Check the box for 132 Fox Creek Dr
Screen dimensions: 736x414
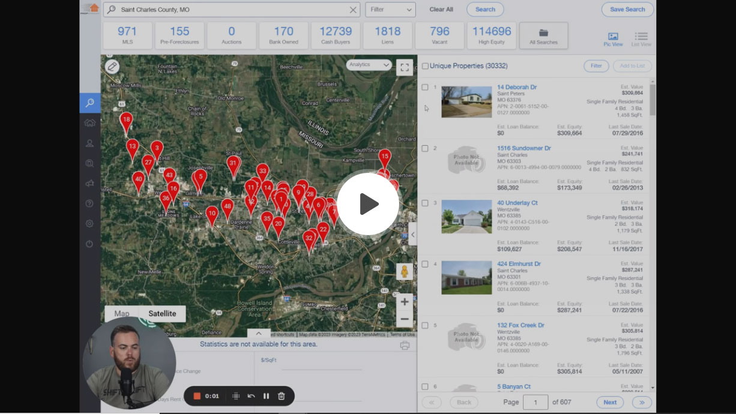coord(425,325)
